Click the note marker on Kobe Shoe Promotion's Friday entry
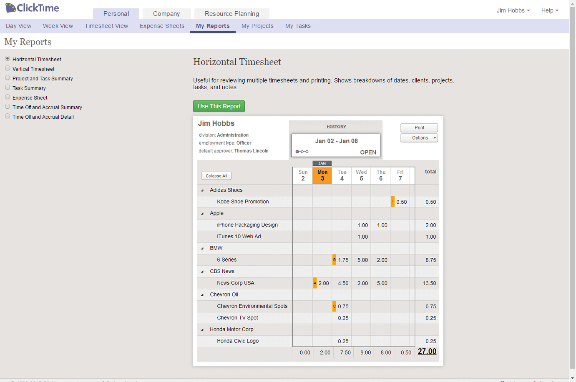Image resolution: width=576 pixels, height=382 pixels. pos(392,201)
